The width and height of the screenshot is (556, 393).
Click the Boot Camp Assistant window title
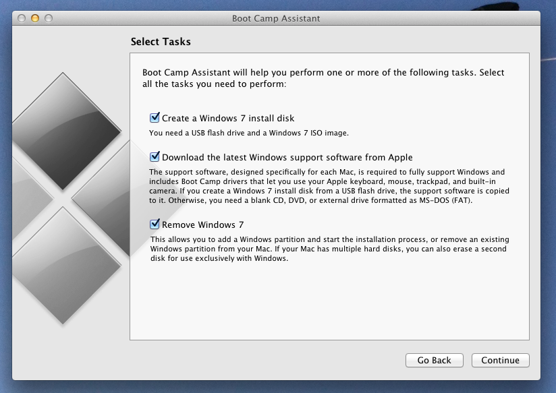276,18
